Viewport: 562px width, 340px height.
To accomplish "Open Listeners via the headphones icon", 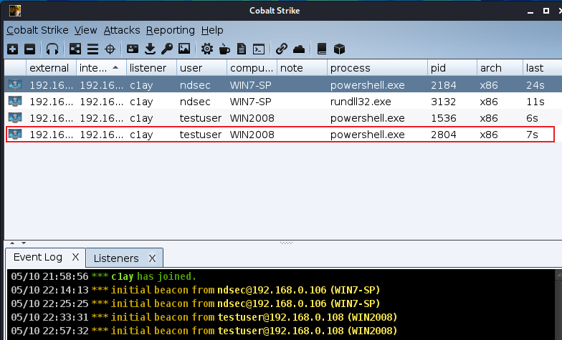I will pos(52,49).
